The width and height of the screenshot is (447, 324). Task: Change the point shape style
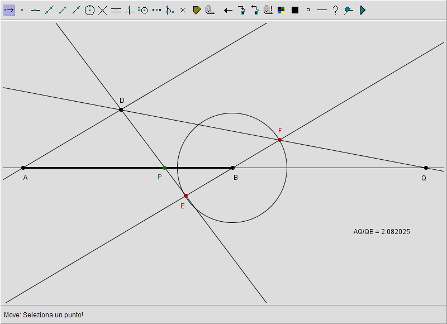[308, 10]
